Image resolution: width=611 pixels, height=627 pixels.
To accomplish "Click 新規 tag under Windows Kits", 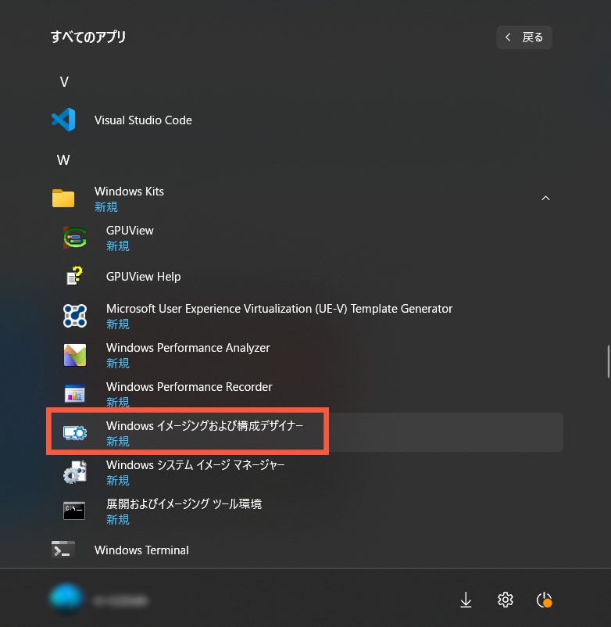I will tap(106, 206).
